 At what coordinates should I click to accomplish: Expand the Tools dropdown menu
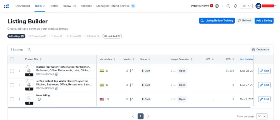click(40, 6)
